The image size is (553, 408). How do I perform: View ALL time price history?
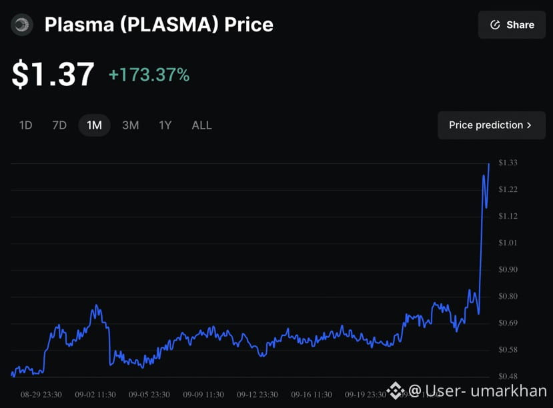pos(201,125)
